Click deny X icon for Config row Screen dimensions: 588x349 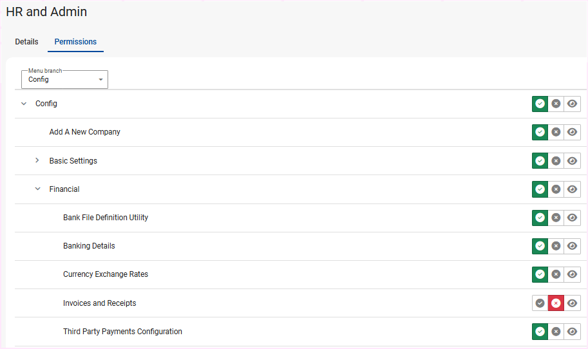pyautogui.click(x=556, y=104)
